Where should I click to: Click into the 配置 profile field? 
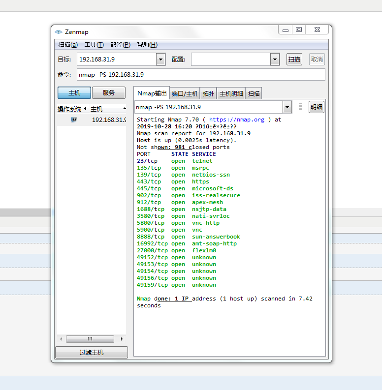point(231,60)
